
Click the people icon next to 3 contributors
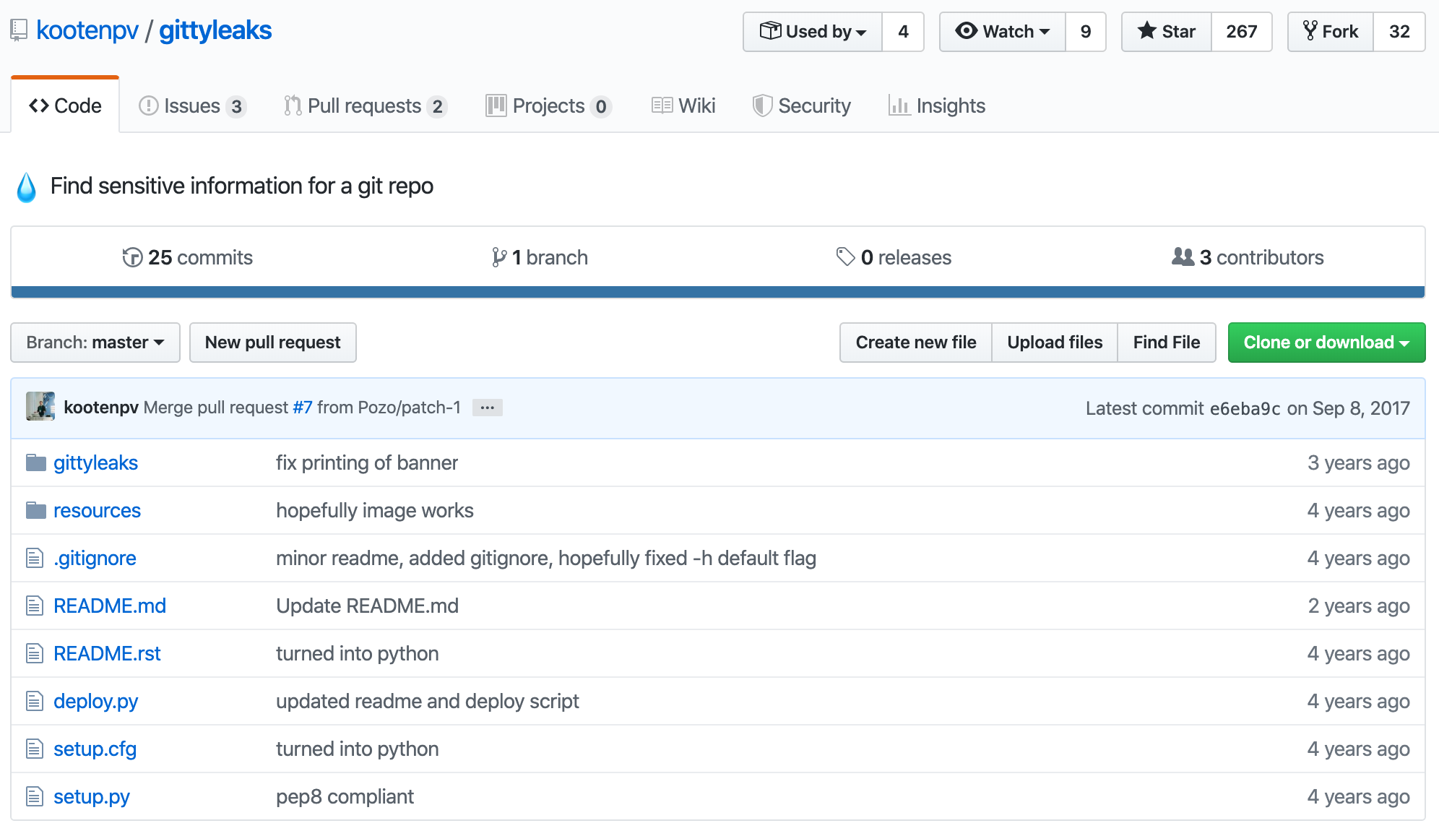(x=1183, y=257)
